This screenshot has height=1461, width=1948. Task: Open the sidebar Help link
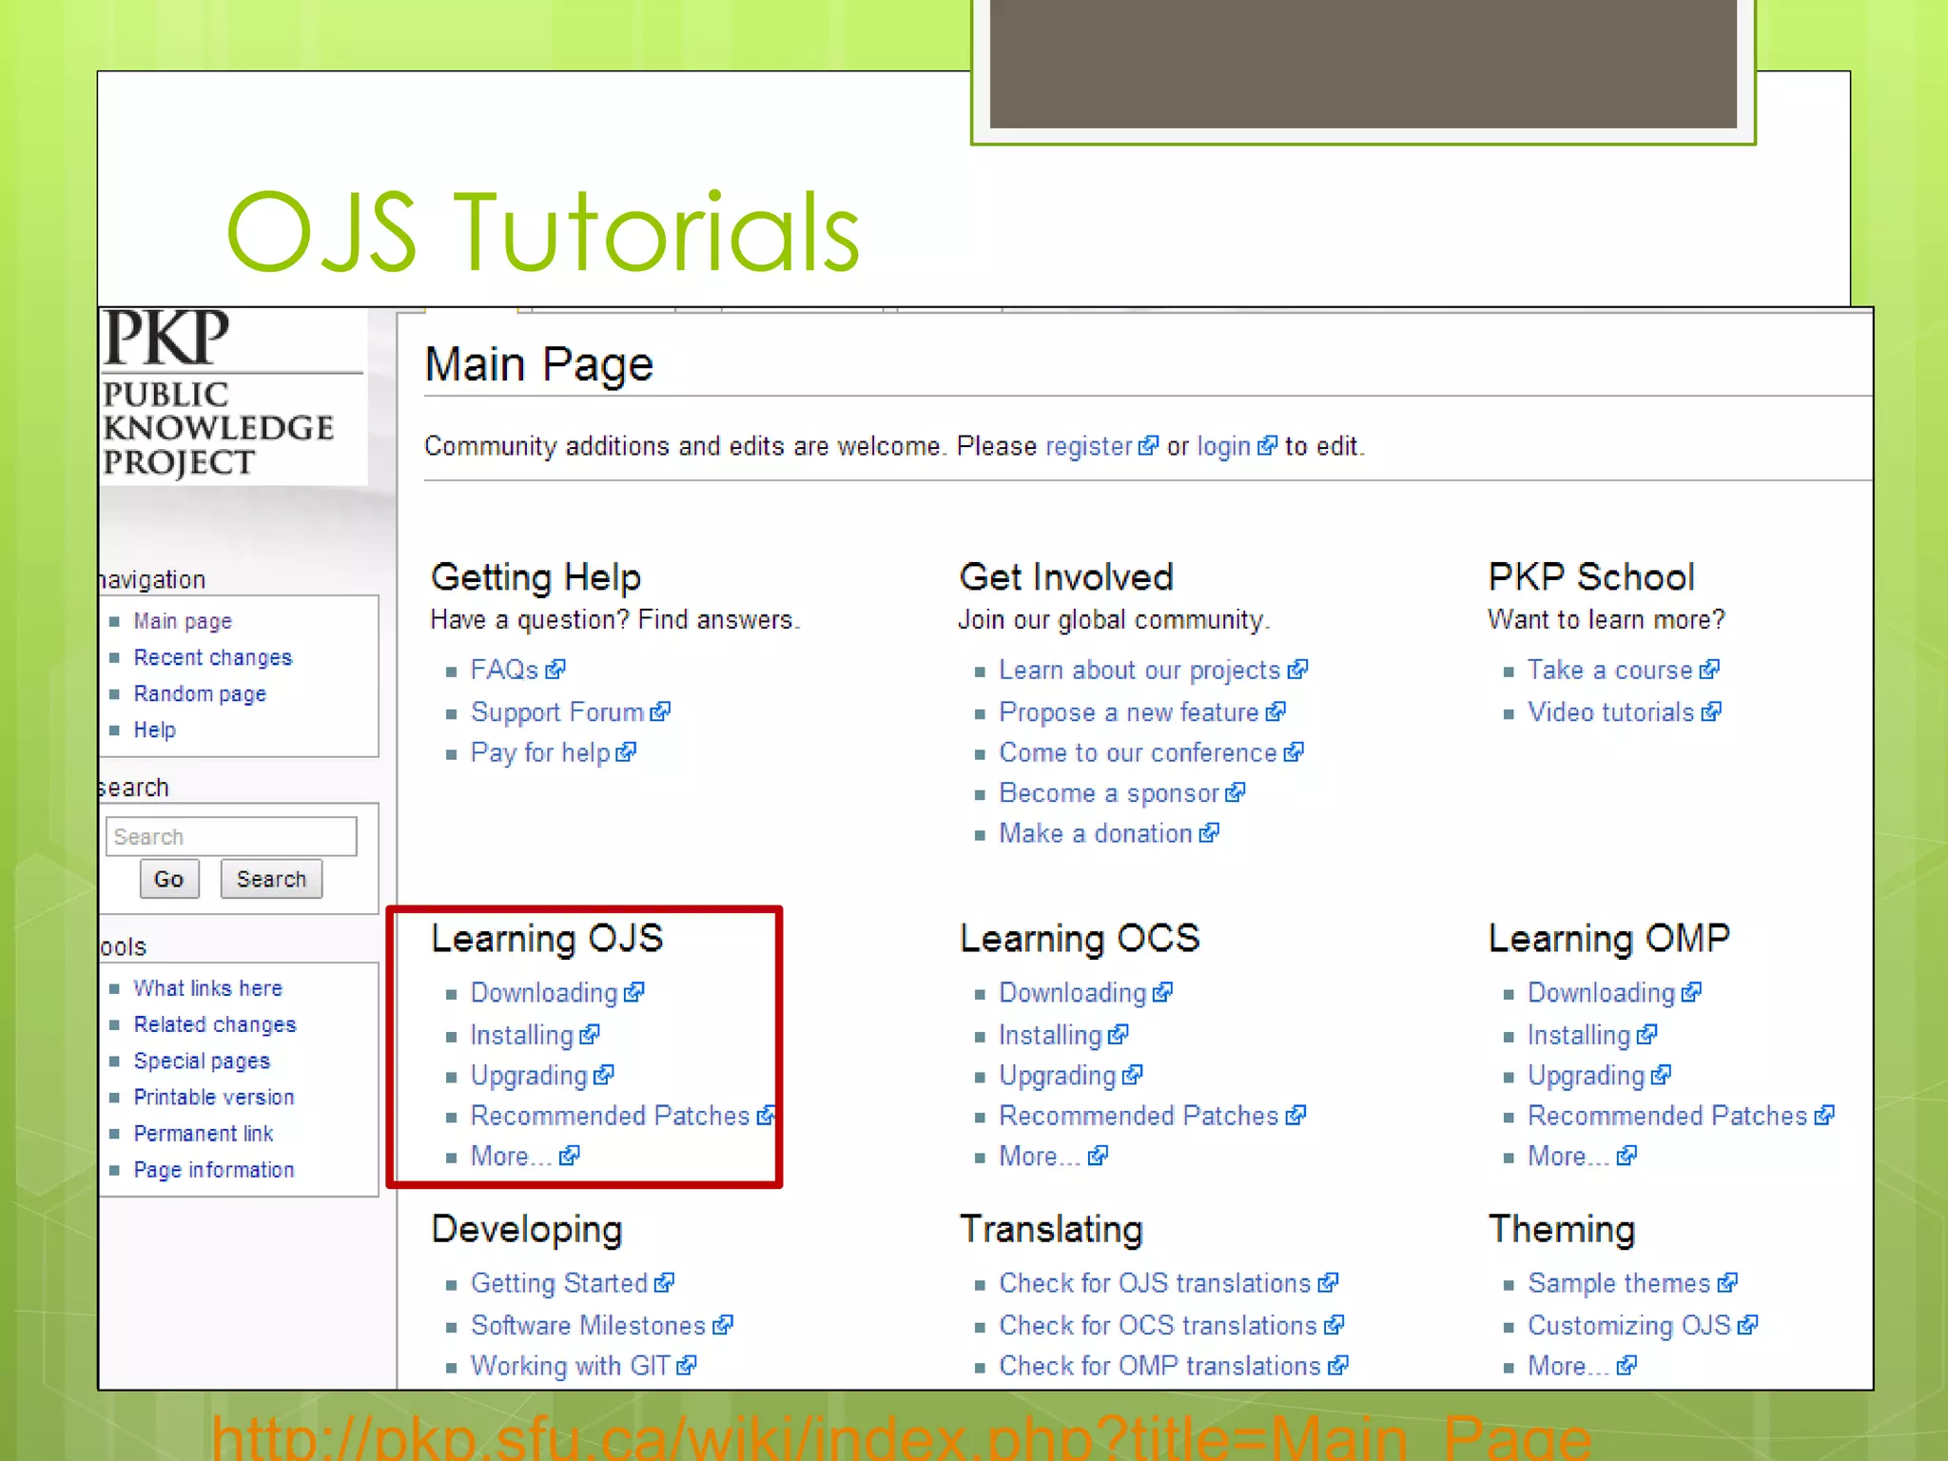[155, 730]
